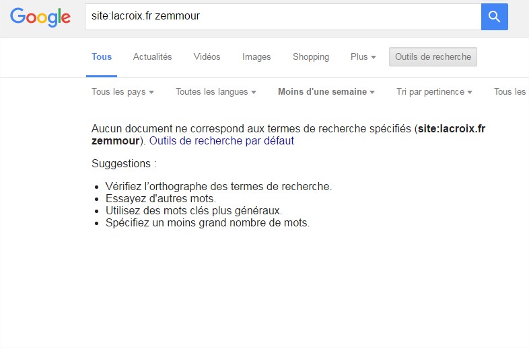
Task: Toggle the Outils de recherche button
Action: [x=433, y=56]
